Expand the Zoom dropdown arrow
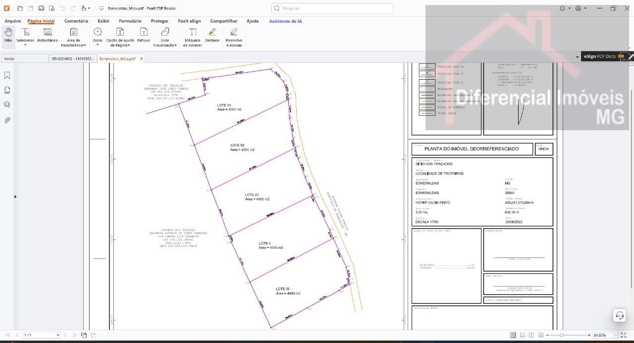The height and width of the screenshot is (343, 634). [98, 45]
